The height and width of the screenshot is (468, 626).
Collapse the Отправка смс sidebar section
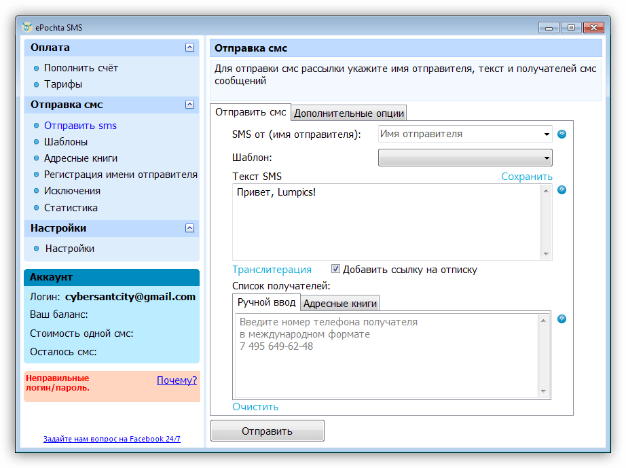coord(189,105)
